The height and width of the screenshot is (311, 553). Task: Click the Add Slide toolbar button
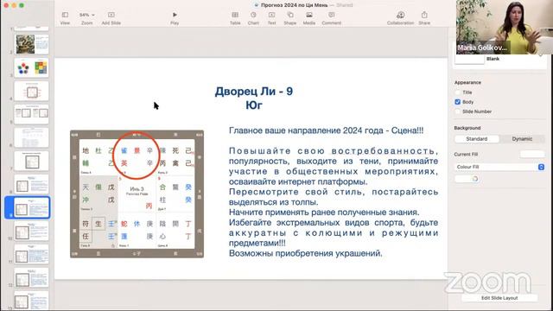point(111,18)
